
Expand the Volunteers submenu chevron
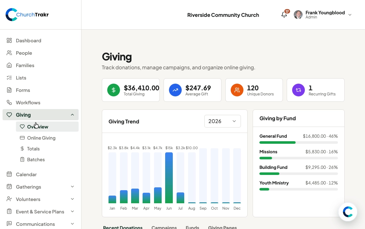(x=72, y=199)
